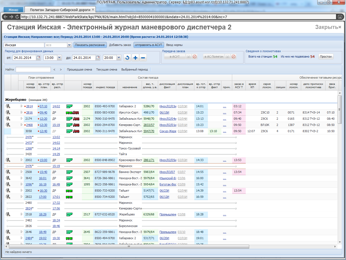Click the blue refresh period icon

(x=127, y=58)
